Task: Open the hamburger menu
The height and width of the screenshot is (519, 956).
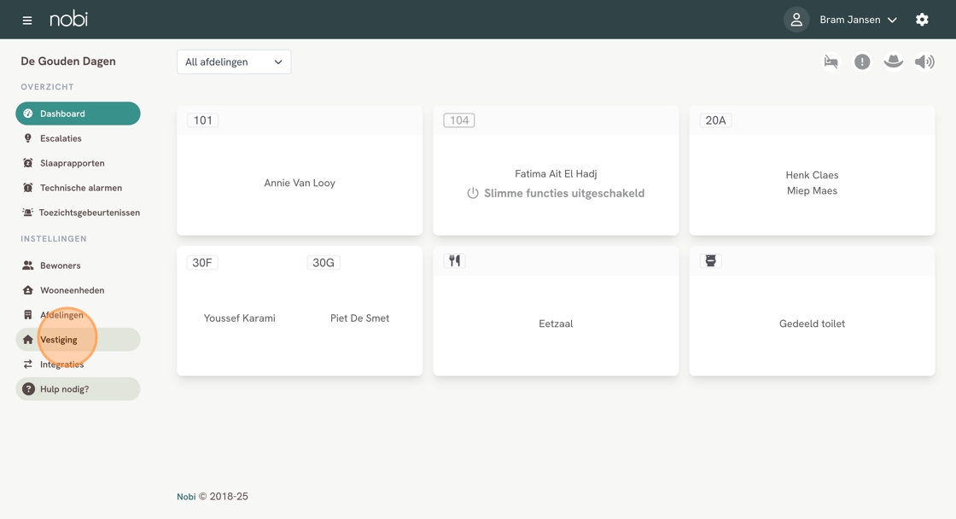Action: coord(27,20)
